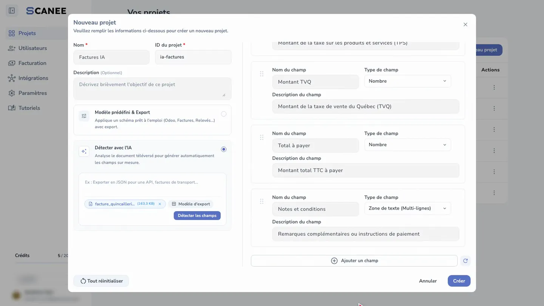
Task: Click Annuler button
Action: pos(428,281)
